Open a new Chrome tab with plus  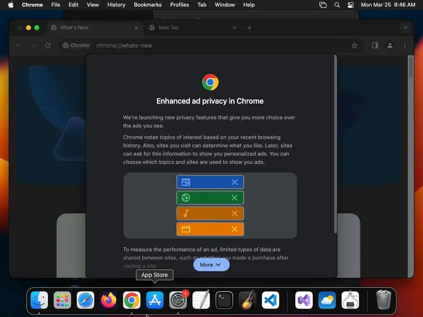pyautogui.click(x=250, y=28)
